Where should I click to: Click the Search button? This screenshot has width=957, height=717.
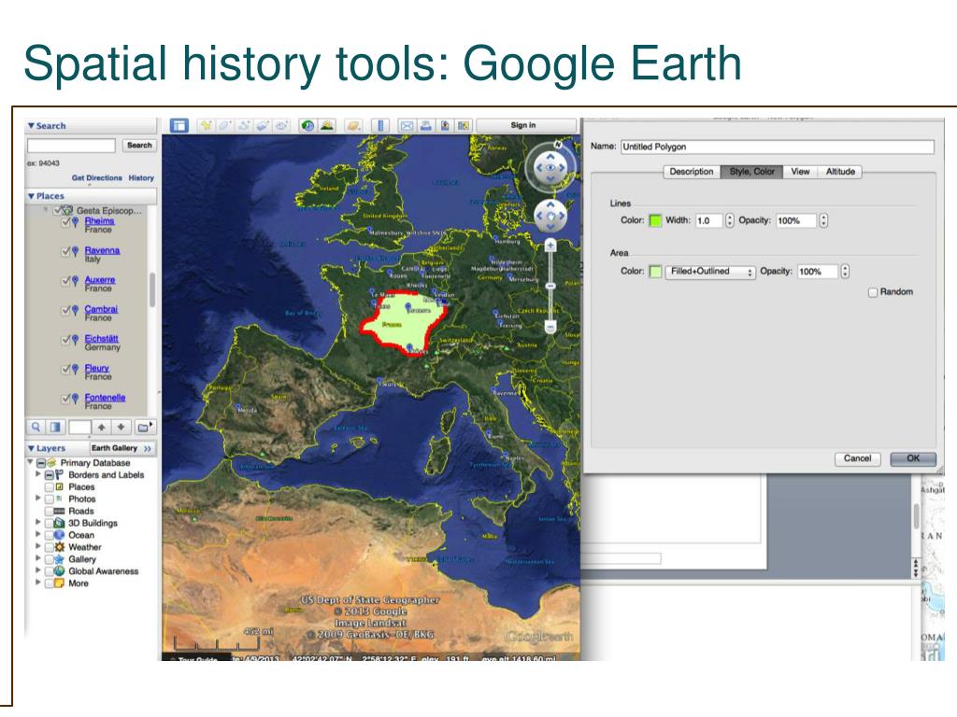click(x=139, y=146)
